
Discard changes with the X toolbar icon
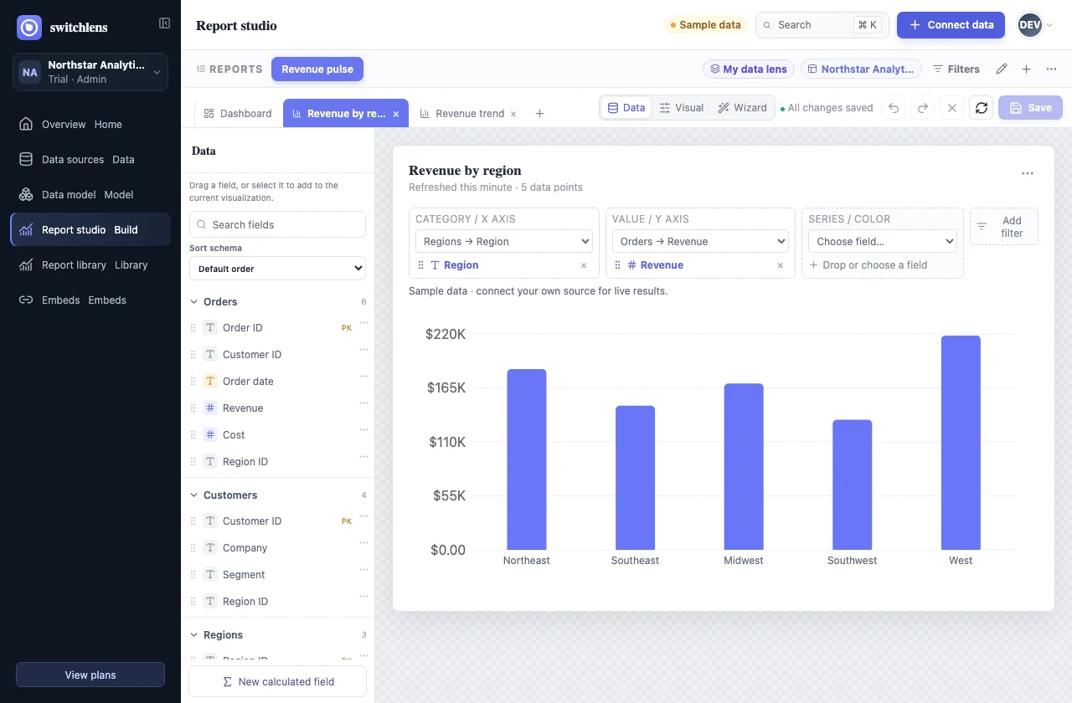[x=952, y=108]
